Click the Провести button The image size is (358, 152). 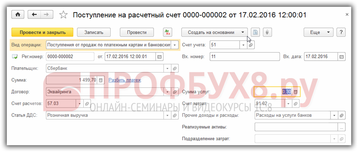[x=137, y=32]
